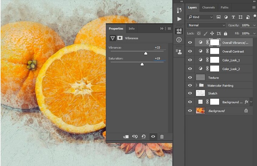Click the Vibrance adjustment icon in Properties
Viewport: 257px width, 166px height.
(112, 38)
